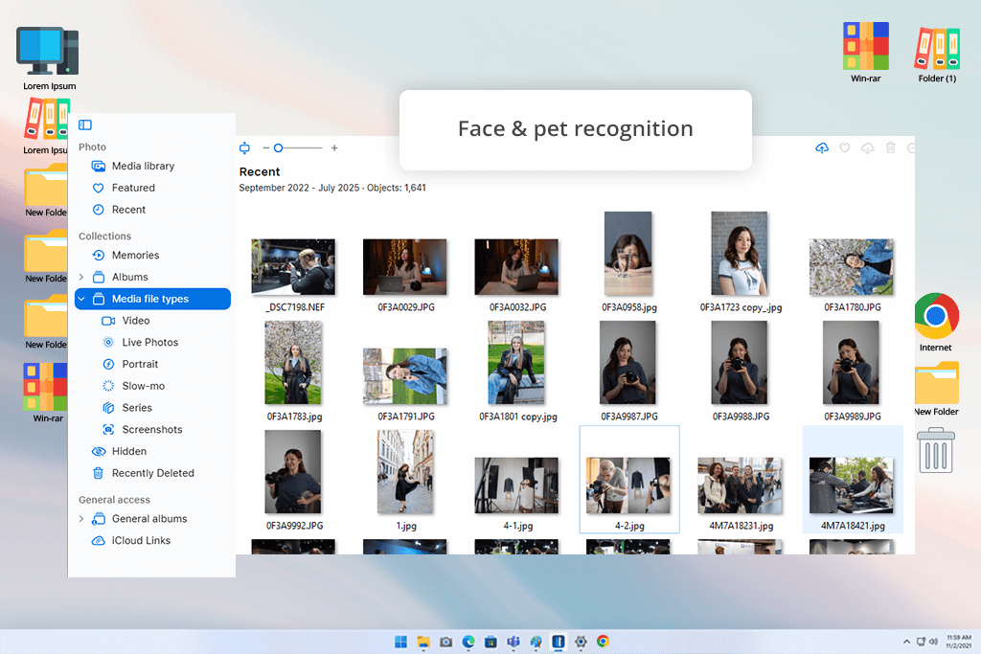Click the 0F3A9989.JPG file name
This screenshot has height=654, width=981.
(852, 417)
